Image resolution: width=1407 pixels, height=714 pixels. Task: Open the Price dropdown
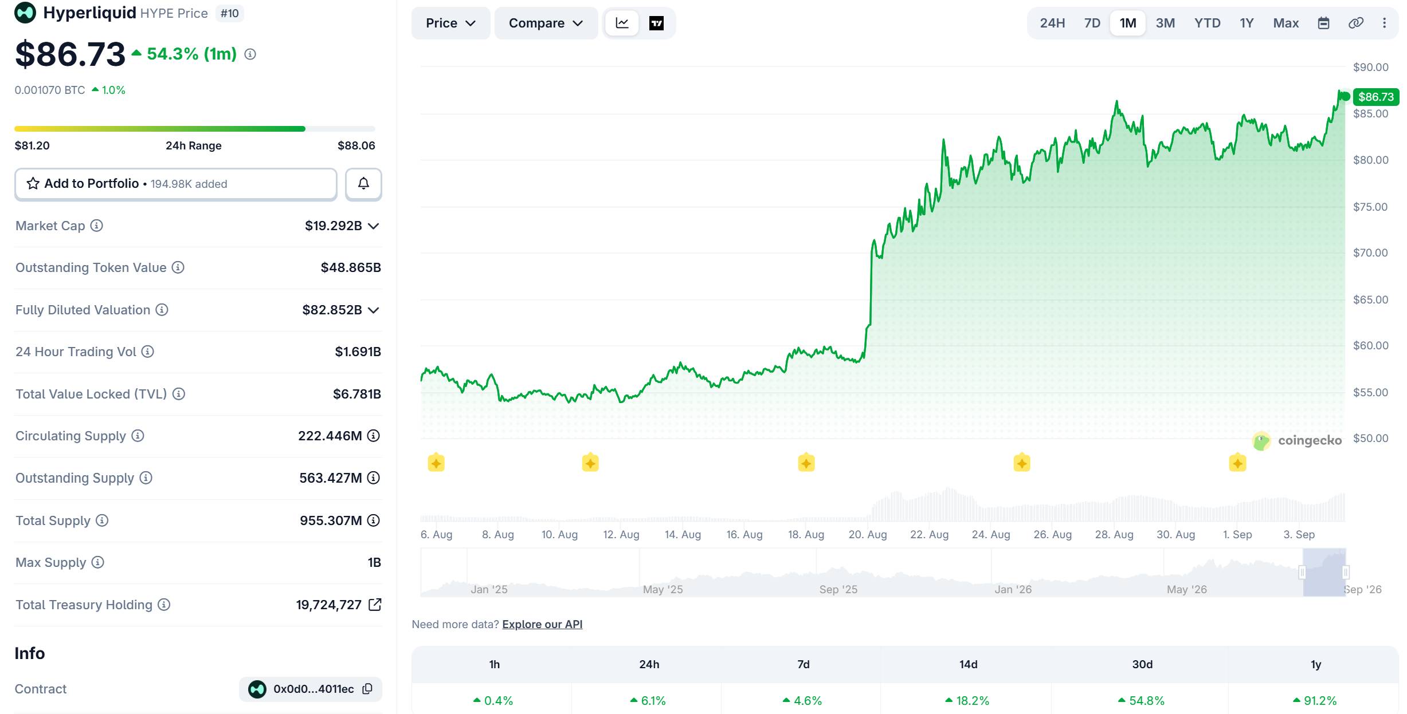point(450,23)
